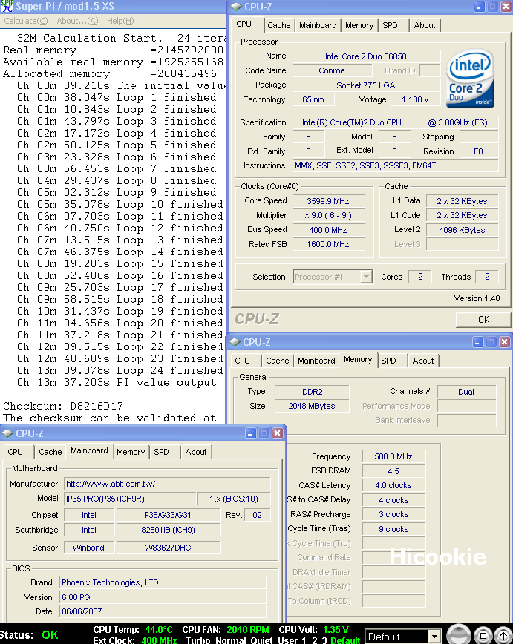The height and width of the screenshot is (644, 513).
Task: Switch to the Mainboard tab in the top CPU-Z window
Action: (318, 25)
